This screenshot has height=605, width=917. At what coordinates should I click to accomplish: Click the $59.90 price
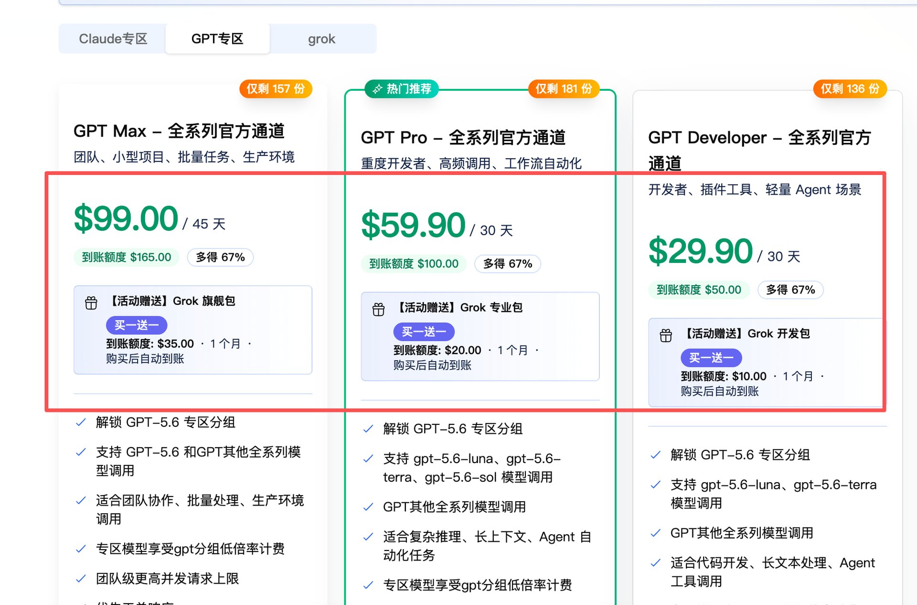click(x=413, y=225)
